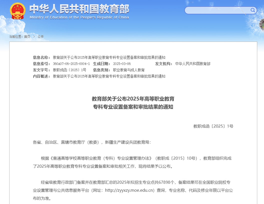The image size is (264, 204).
Task: Click the 内容概述 summary text
Action: click(x=109, y=76)
